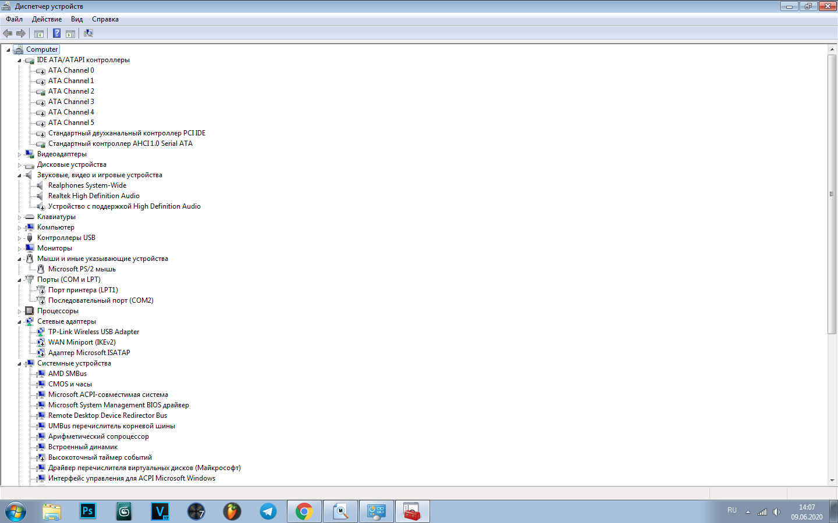Collapse Мыши и иные указывающие устройства node
Screen dimensions: 838x523
pyautogui.click(x=19, y=259)
